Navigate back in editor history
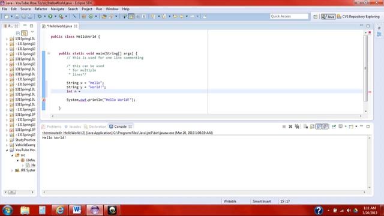This screenshot has width=384, height=216. (x=182, y=16)
